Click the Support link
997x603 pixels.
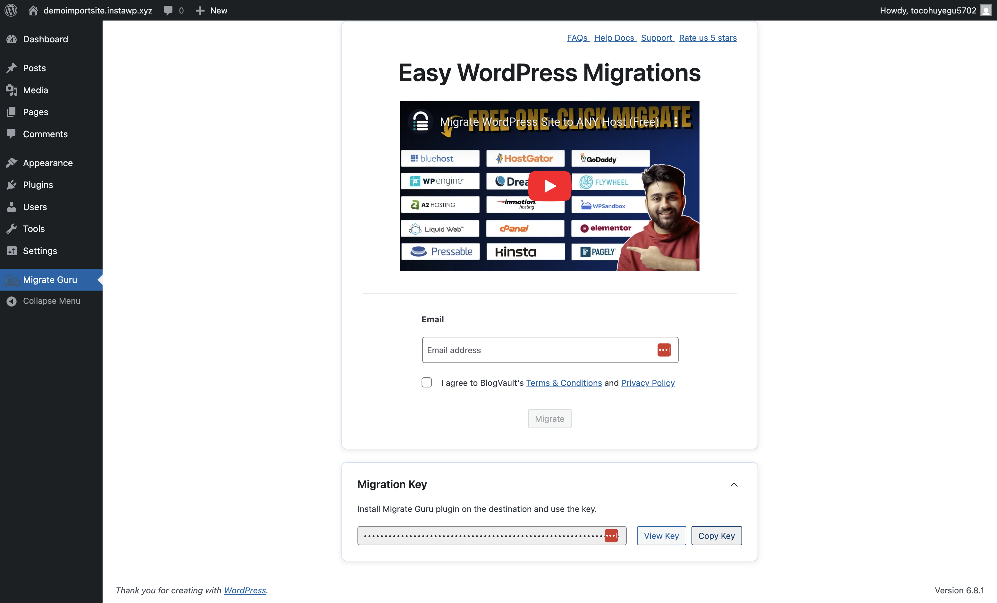[657, 38]
